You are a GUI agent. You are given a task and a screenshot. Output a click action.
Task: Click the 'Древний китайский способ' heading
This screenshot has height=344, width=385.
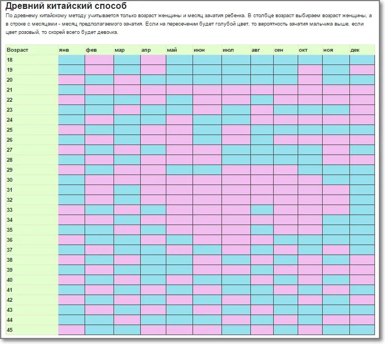point(66,6)
